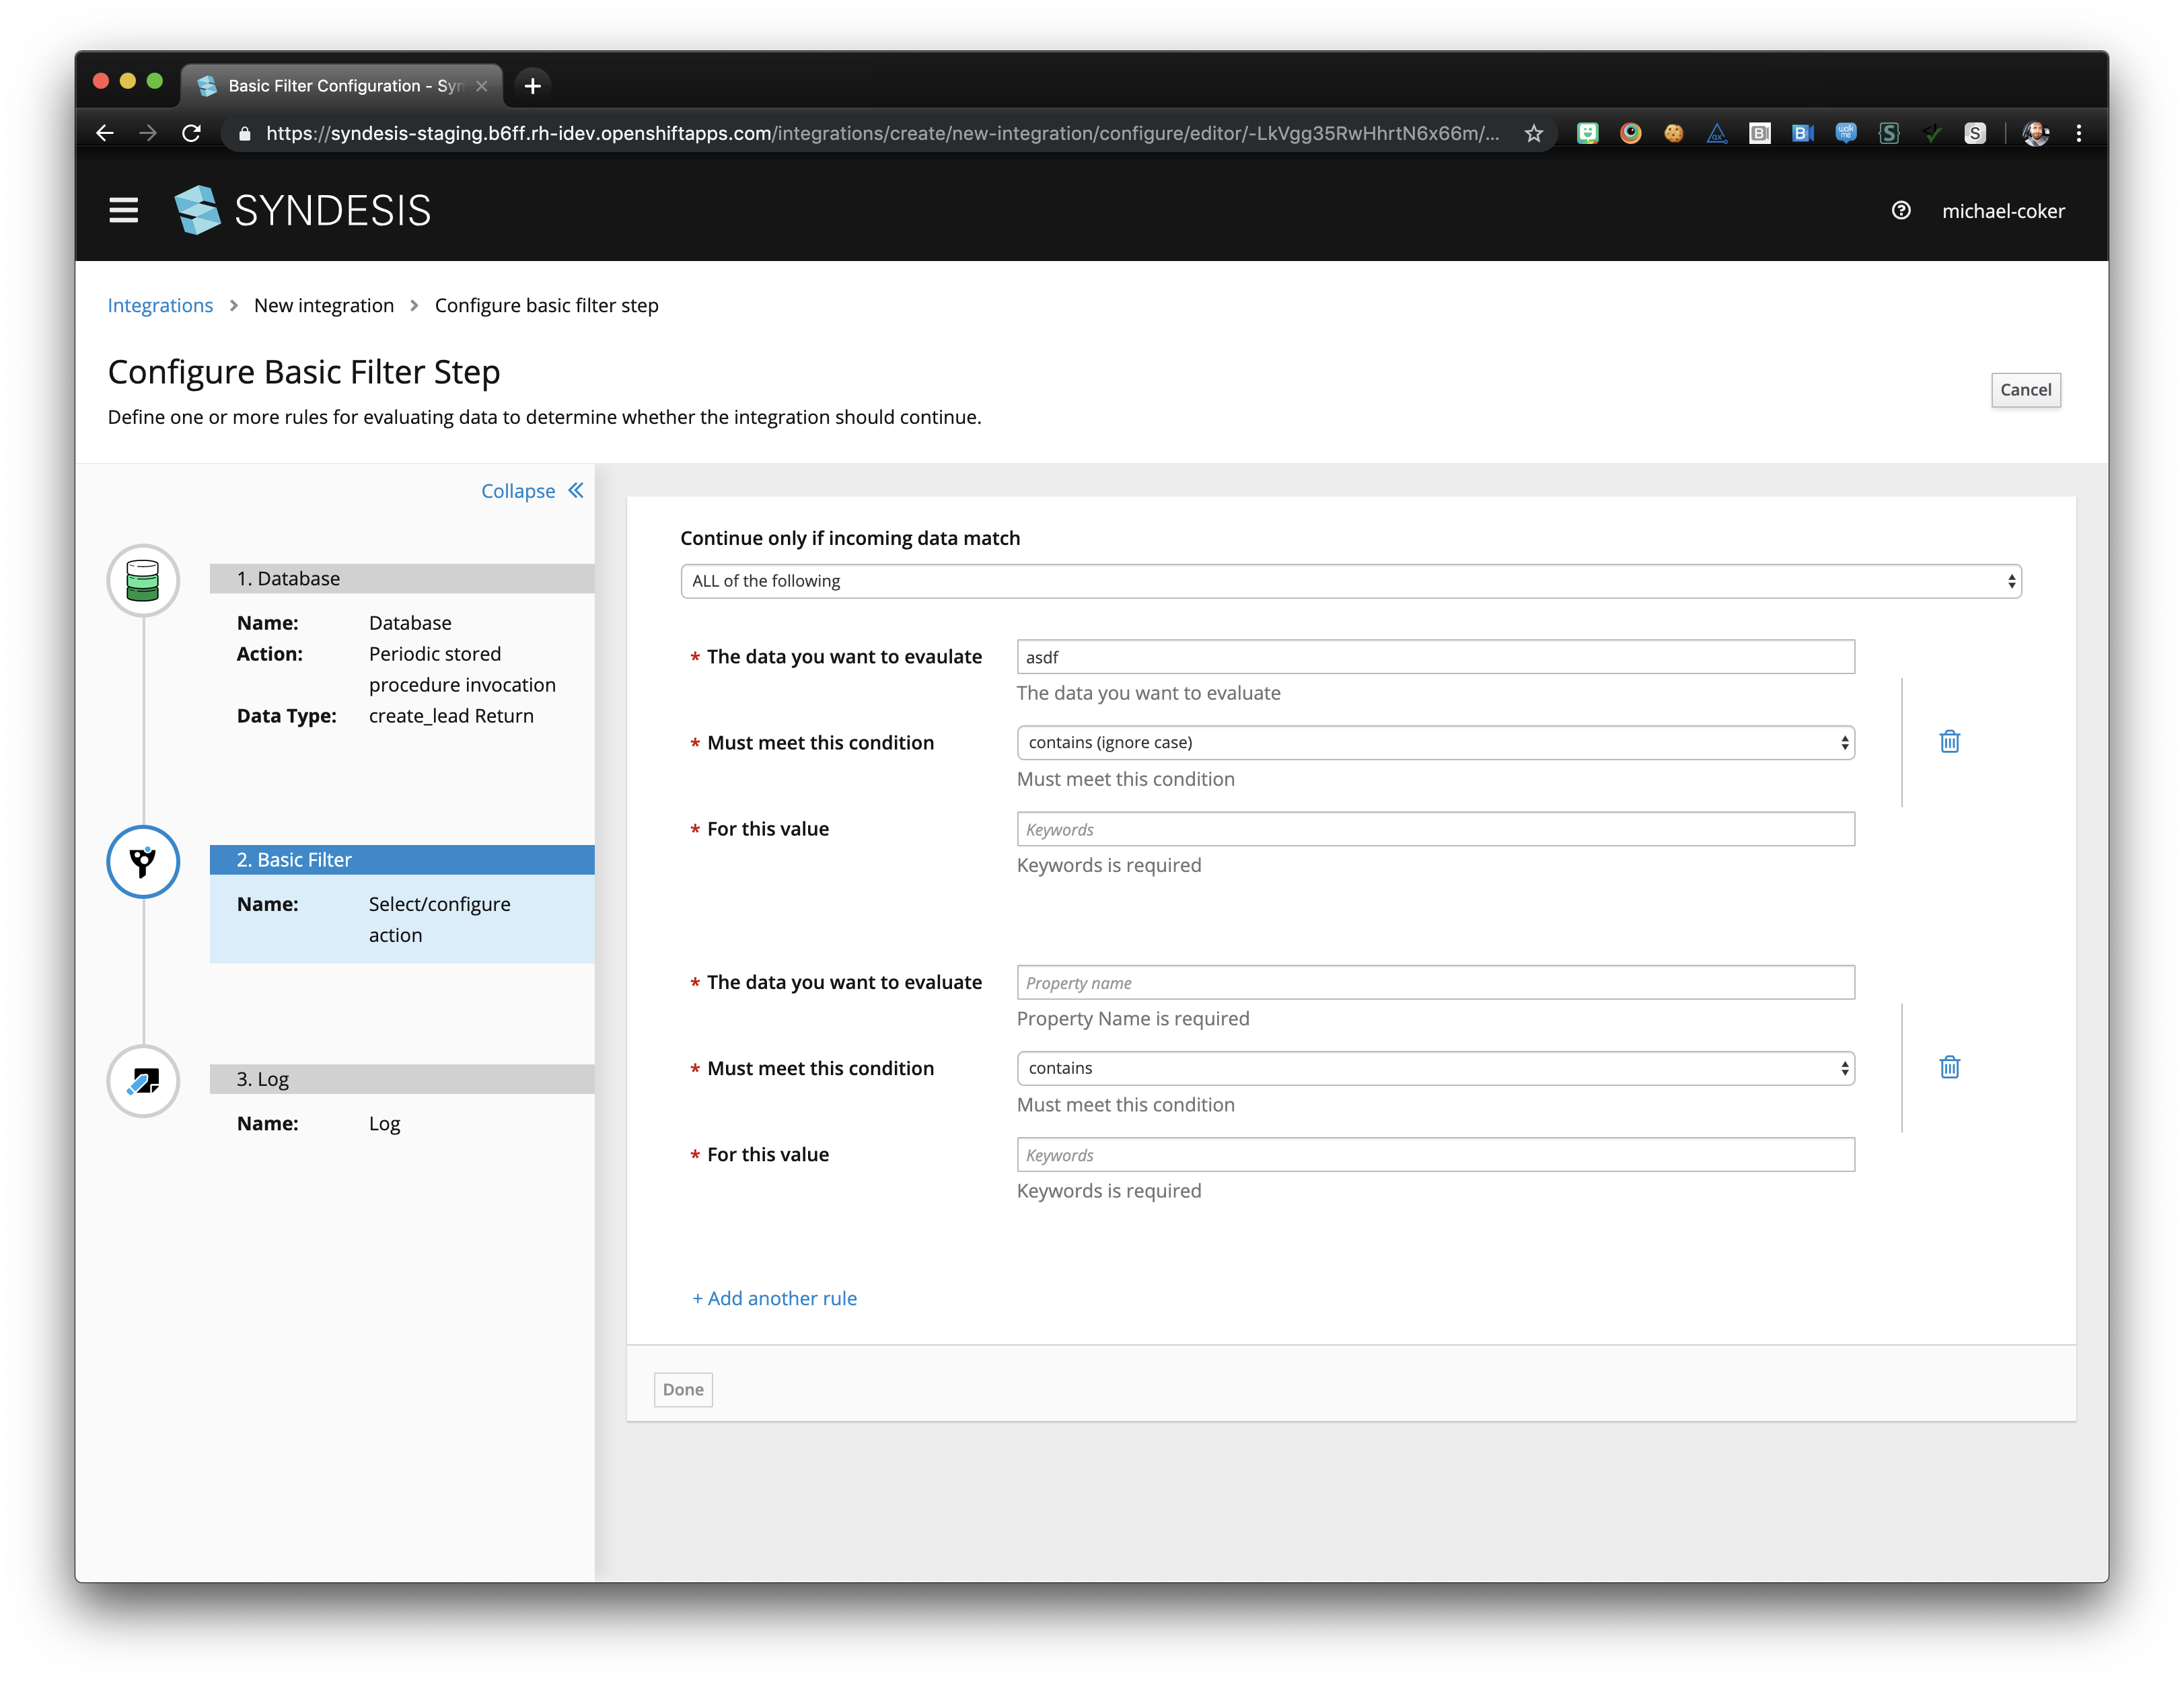
Task: Click the first rule's Keywords field
Action: tap(1436, 829)
